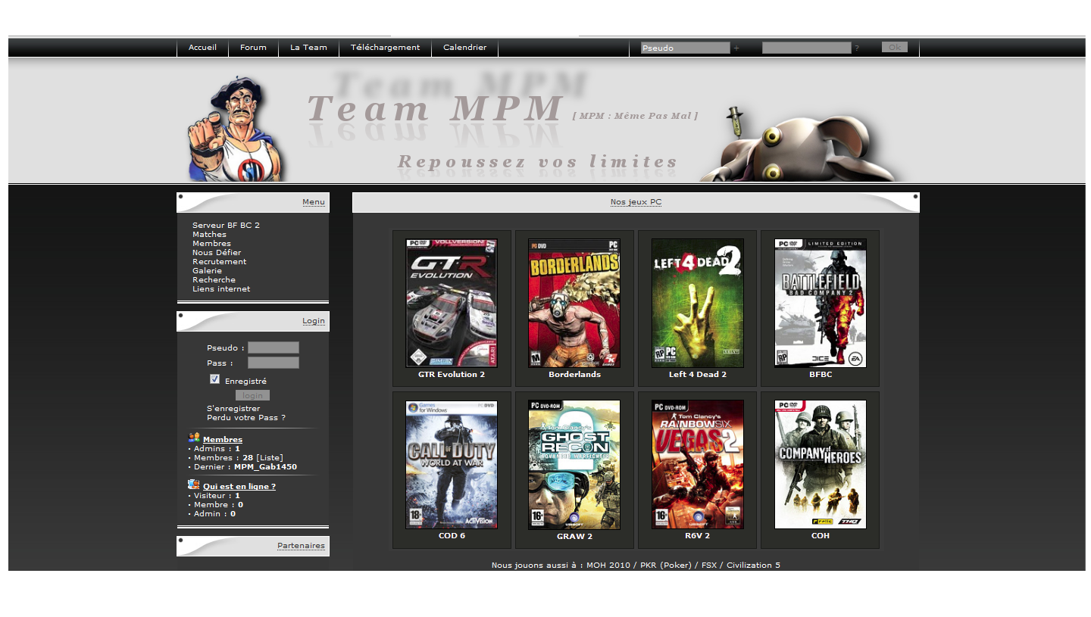The image size is (1091, 617).
Task: Click the Call of Duty cover
Action: tap(452, 465)
